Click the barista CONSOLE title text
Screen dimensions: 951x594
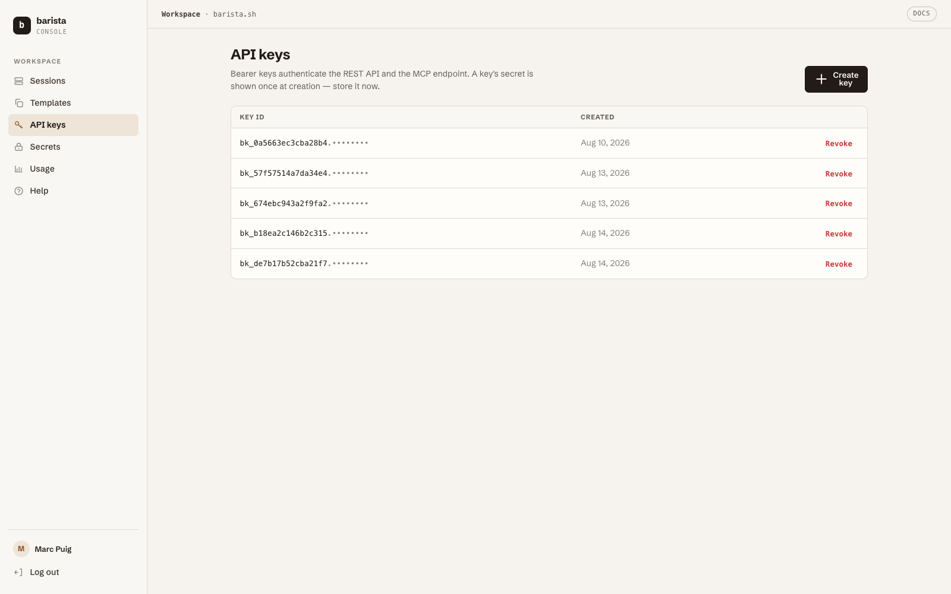point(52,26)
